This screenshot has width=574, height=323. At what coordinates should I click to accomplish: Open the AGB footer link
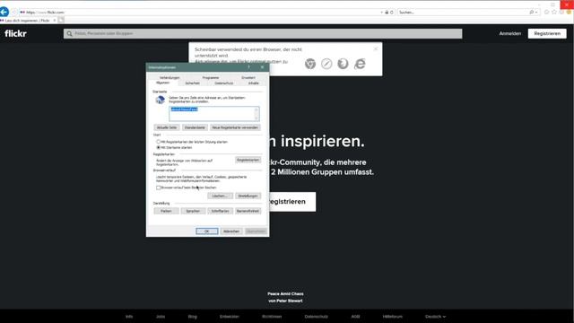[x=355, y=317]
